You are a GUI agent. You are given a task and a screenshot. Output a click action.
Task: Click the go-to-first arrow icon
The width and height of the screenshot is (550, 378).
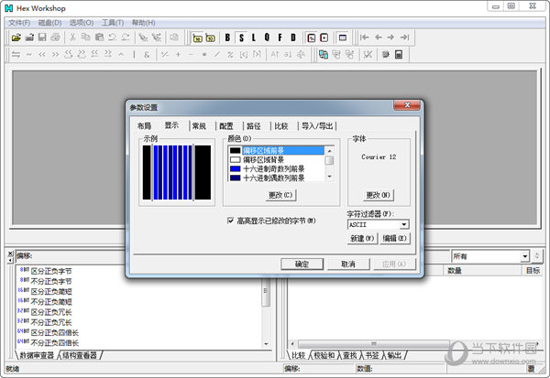pos(365,38)
